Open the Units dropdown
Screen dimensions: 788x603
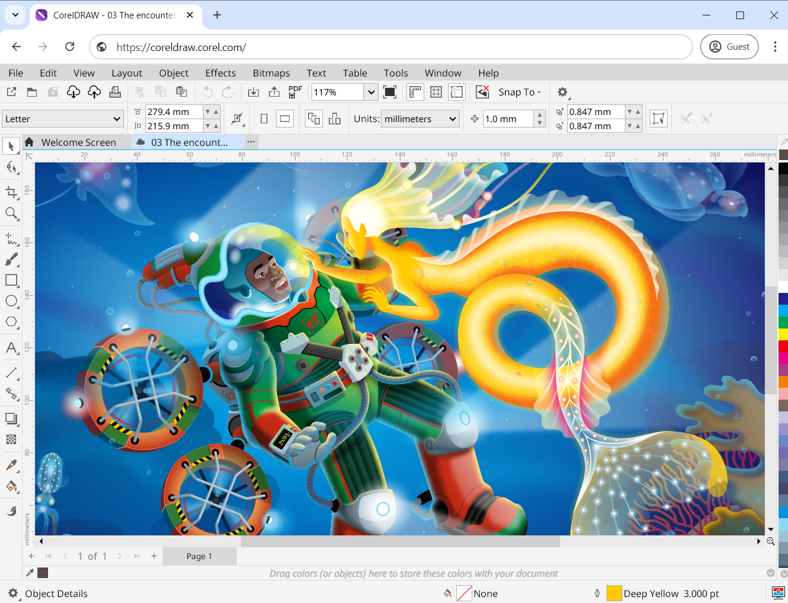click(420, 119)
